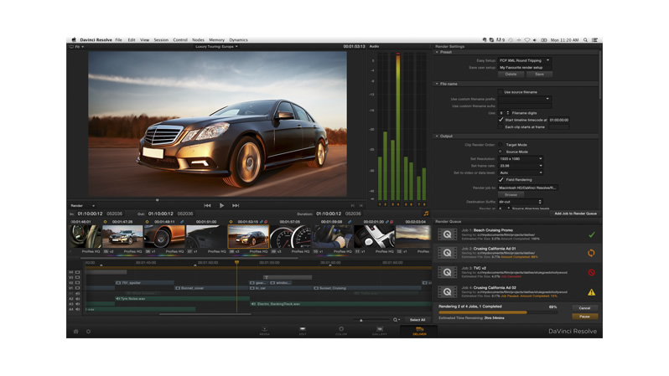
Task: Pause the current render
Action: coord(584,317)
